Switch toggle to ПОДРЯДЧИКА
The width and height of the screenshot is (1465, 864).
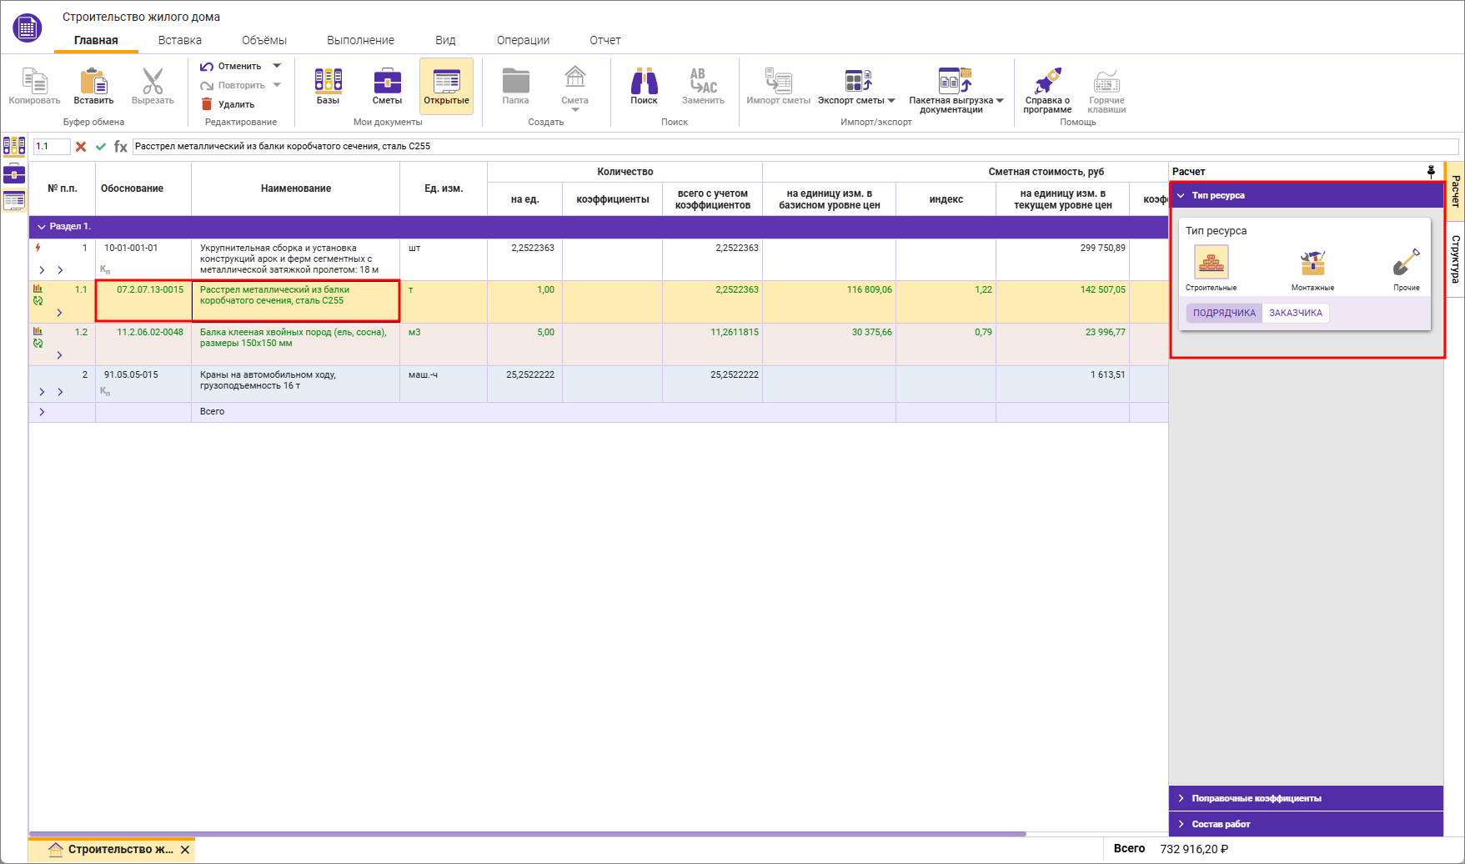(x=1223, y=314)
